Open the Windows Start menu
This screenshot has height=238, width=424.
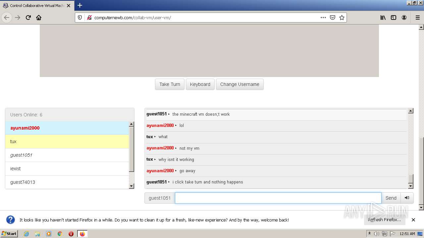tap(9, 234)
